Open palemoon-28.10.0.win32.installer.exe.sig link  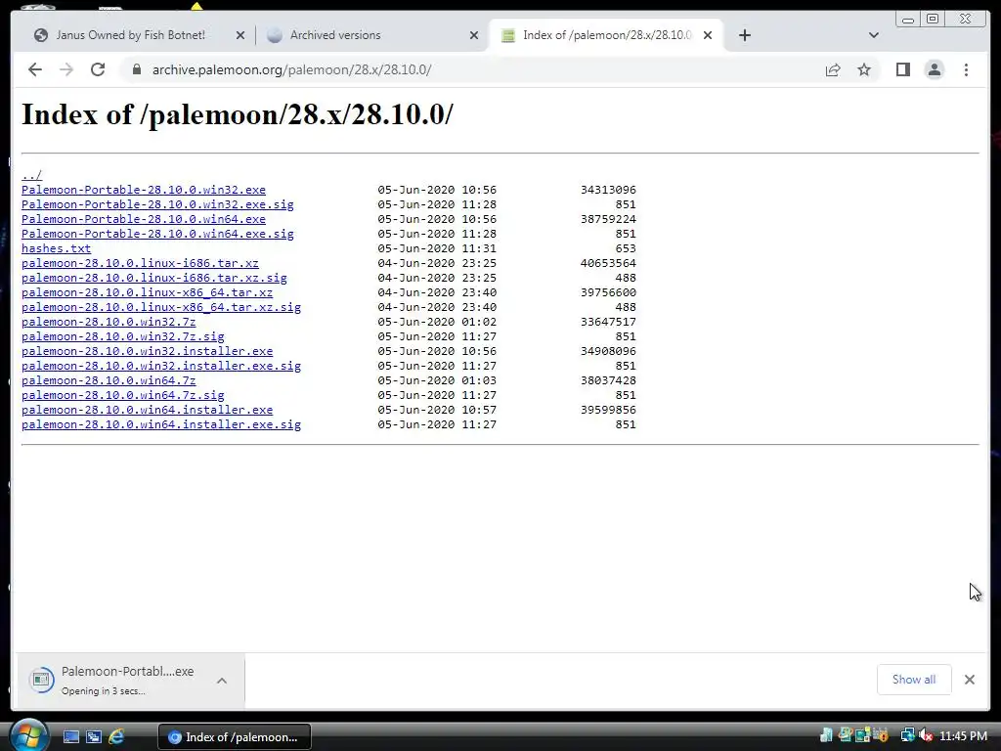(x=161, y=366)
